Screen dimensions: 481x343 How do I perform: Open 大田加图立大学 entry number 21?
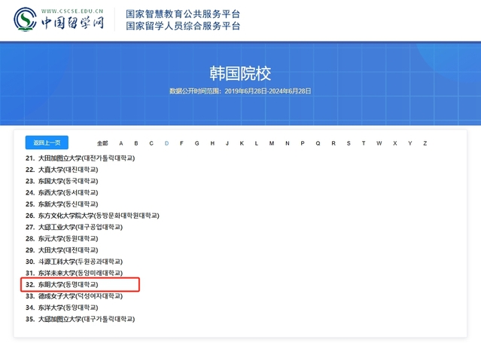(x=86, y=158)
